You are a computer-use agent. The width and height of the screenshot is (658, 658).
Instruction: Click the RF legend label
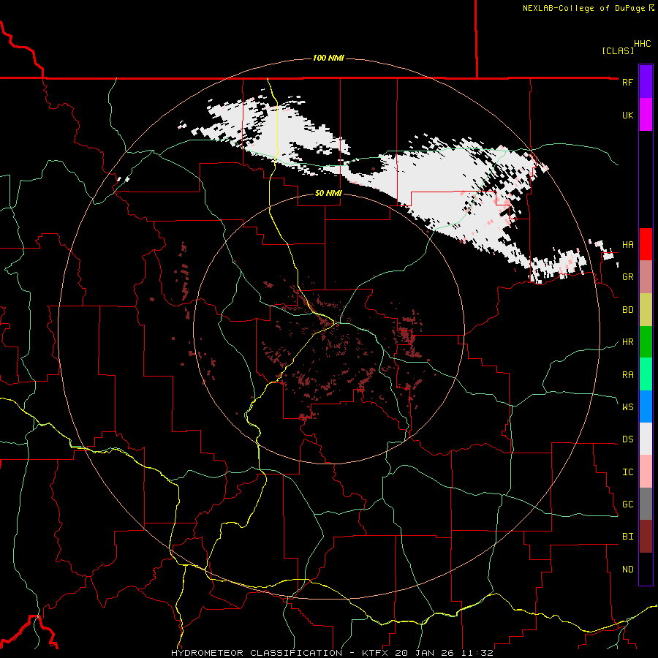627,82
